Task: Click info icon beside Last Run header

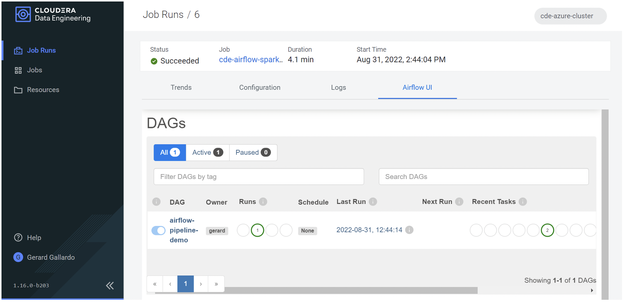Action: (x=373, y=202)
